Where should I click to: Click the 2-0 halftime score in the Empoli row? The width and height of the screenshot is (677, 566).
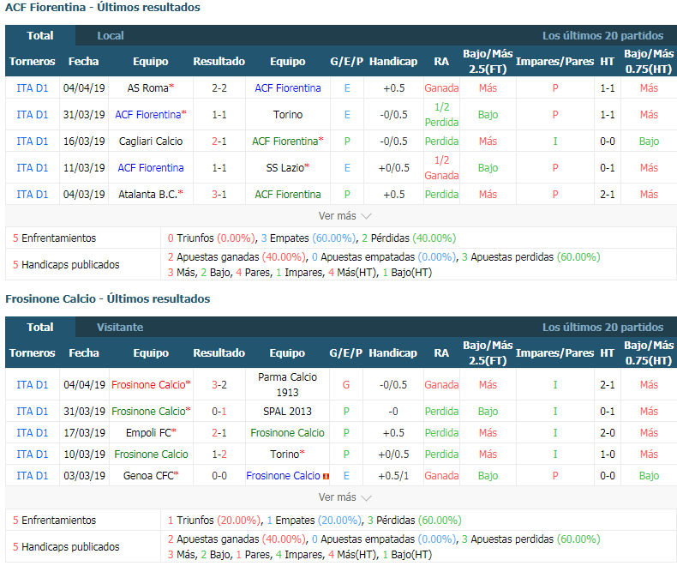[608, 432]
